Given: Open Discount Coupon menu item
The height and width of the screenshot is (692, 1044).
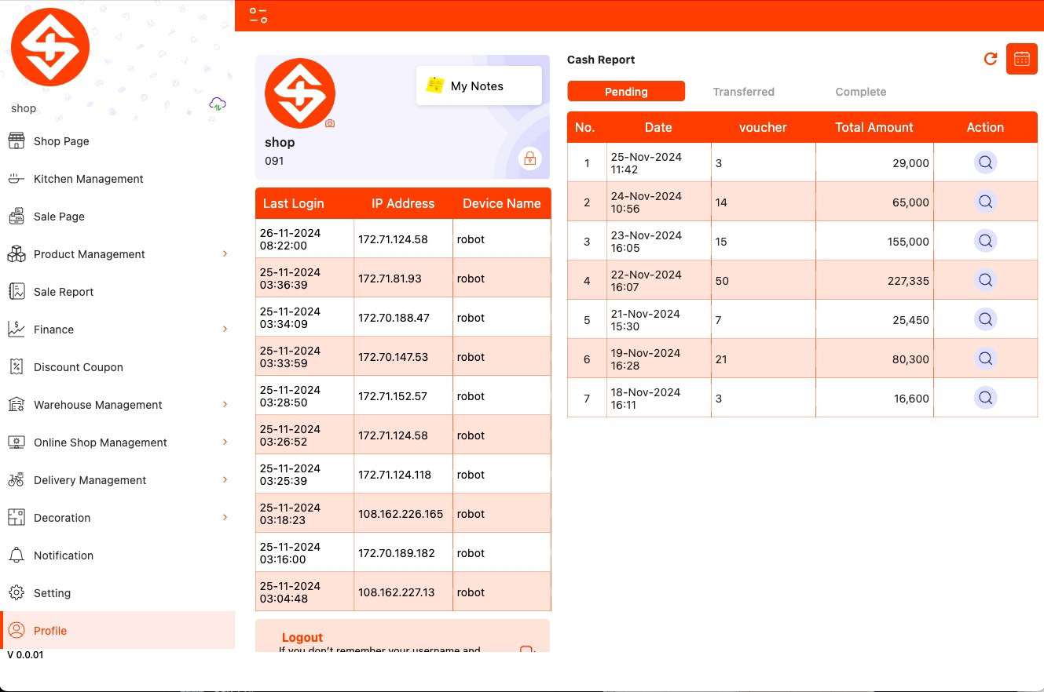Looking at the screenshot, I should point(118,367).
